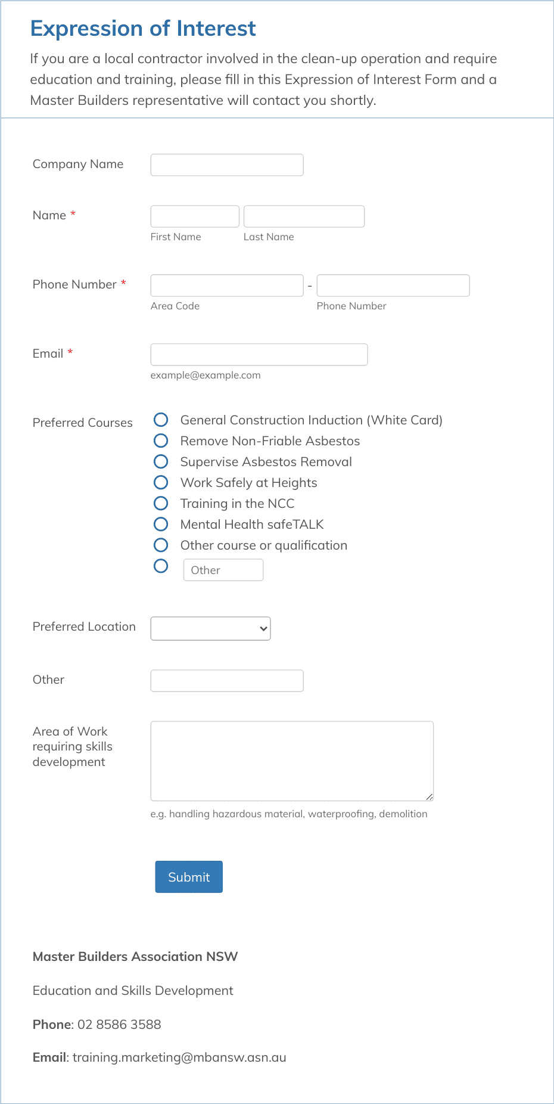
Task: Select Supervise Asbestos Removal option
Action: point(161,461)
